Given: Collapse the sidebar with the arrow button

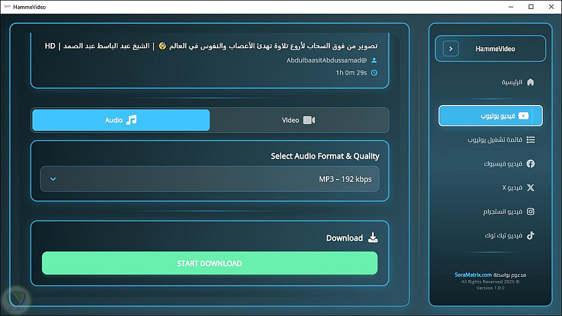Looking at the screenshot, I should 451,49.
